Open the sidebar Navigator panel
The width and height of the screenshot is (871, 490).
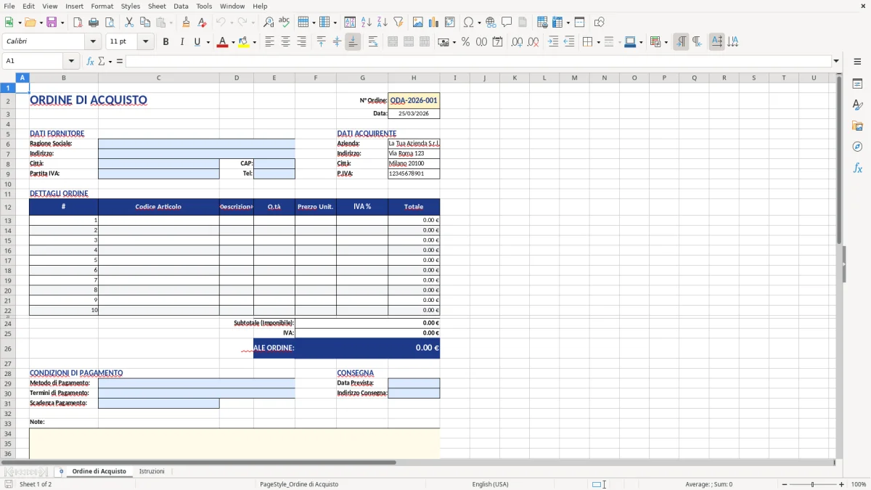click(x=857, y=147)
